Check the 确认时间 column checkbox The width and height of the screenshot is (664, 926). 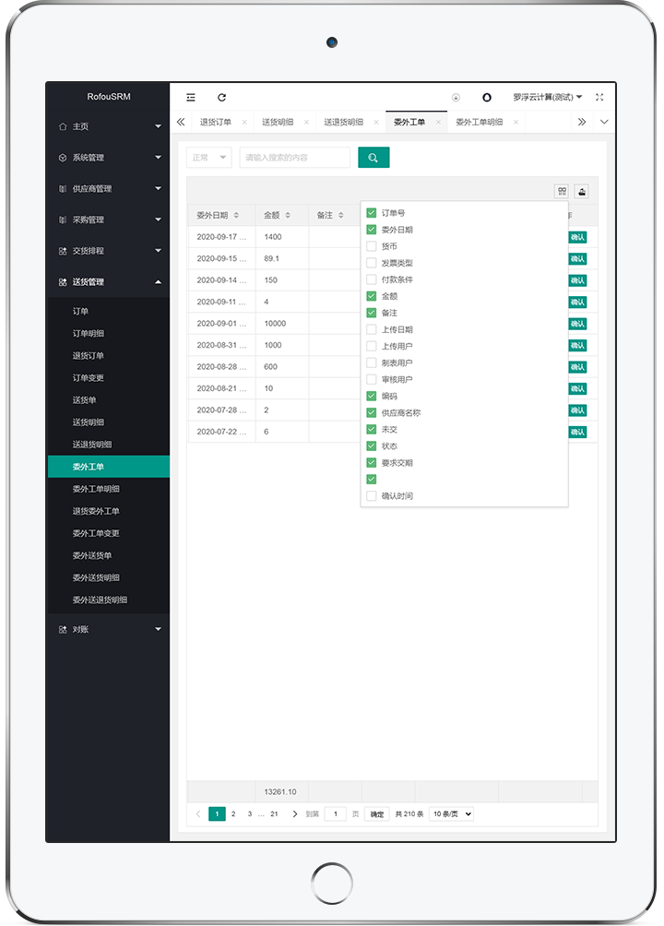[x=372, y=496]
